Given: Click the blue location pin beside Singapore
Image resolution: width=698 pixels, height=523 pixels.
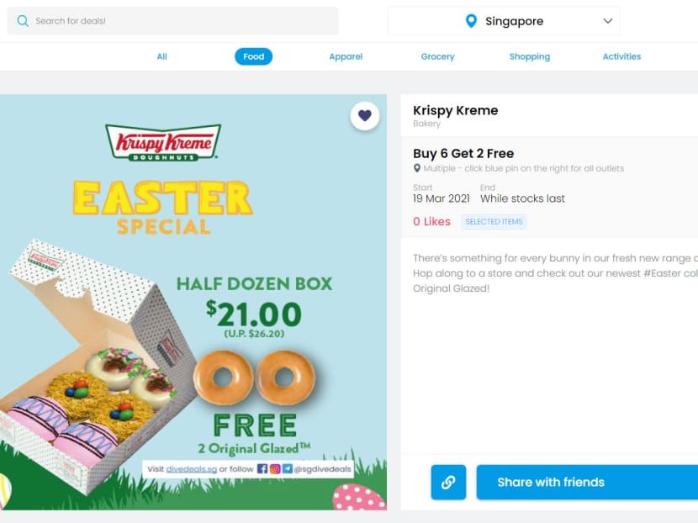Looking at the screenshot, I should pyautogui.click(x=471, y=21).
